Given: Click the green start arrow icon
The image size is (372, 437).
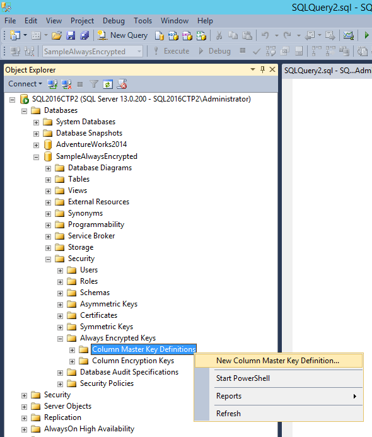Looking at the screenshot, I should (x=367, y=35).
